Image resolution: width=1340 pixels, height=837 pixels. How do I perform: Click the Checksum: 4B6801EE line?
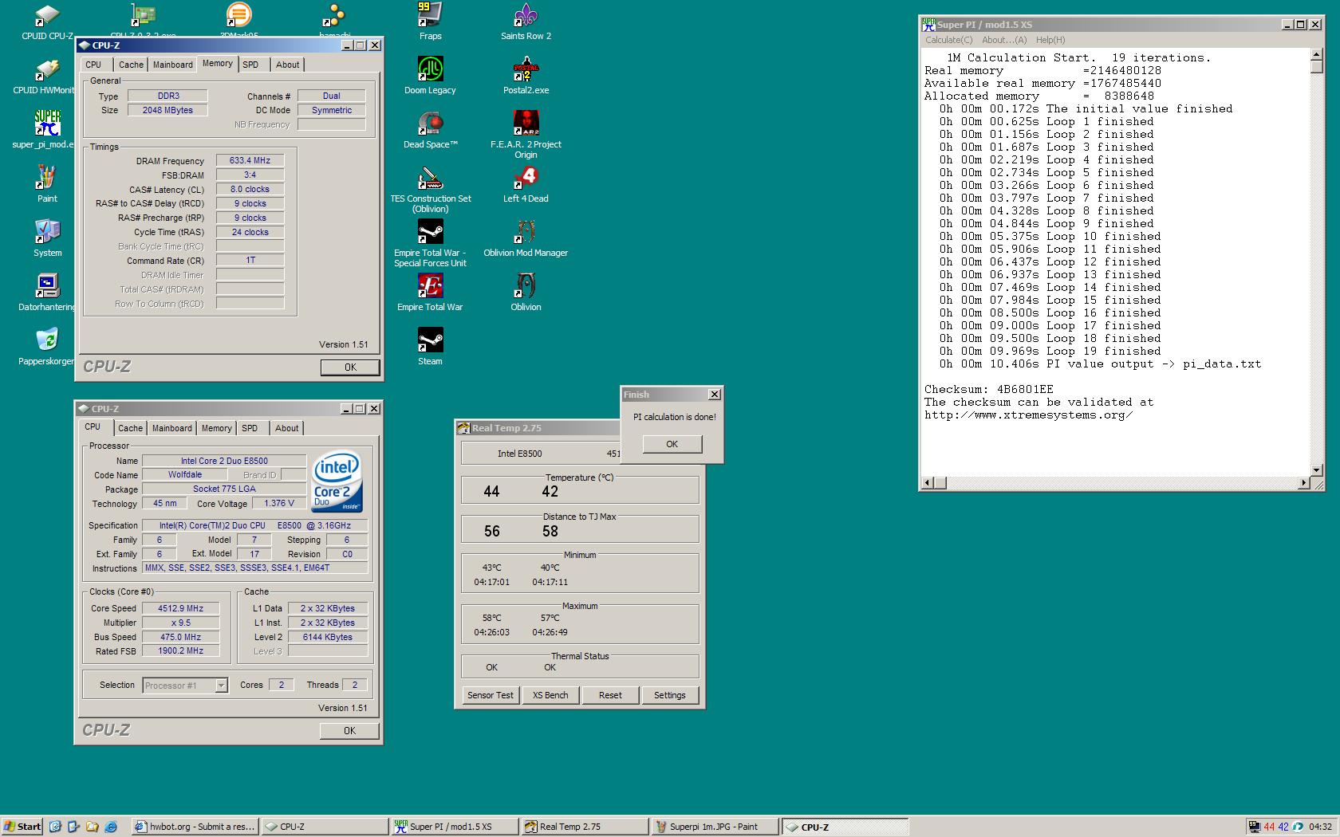[x=988, y=390]
